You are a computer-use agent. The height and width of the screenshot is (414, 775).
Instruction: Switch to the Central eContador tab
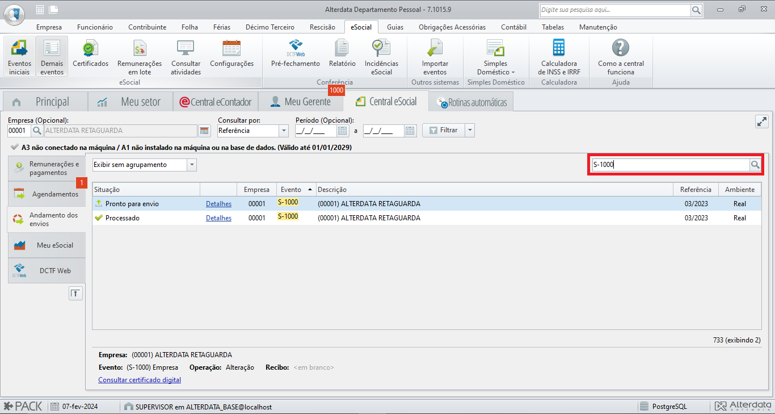tap(216, 102)
